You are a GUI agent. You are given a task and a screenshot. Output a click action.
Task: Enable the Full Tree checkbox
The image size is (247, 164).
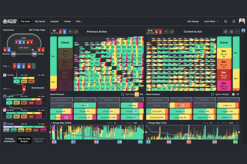tap(122, 94)
